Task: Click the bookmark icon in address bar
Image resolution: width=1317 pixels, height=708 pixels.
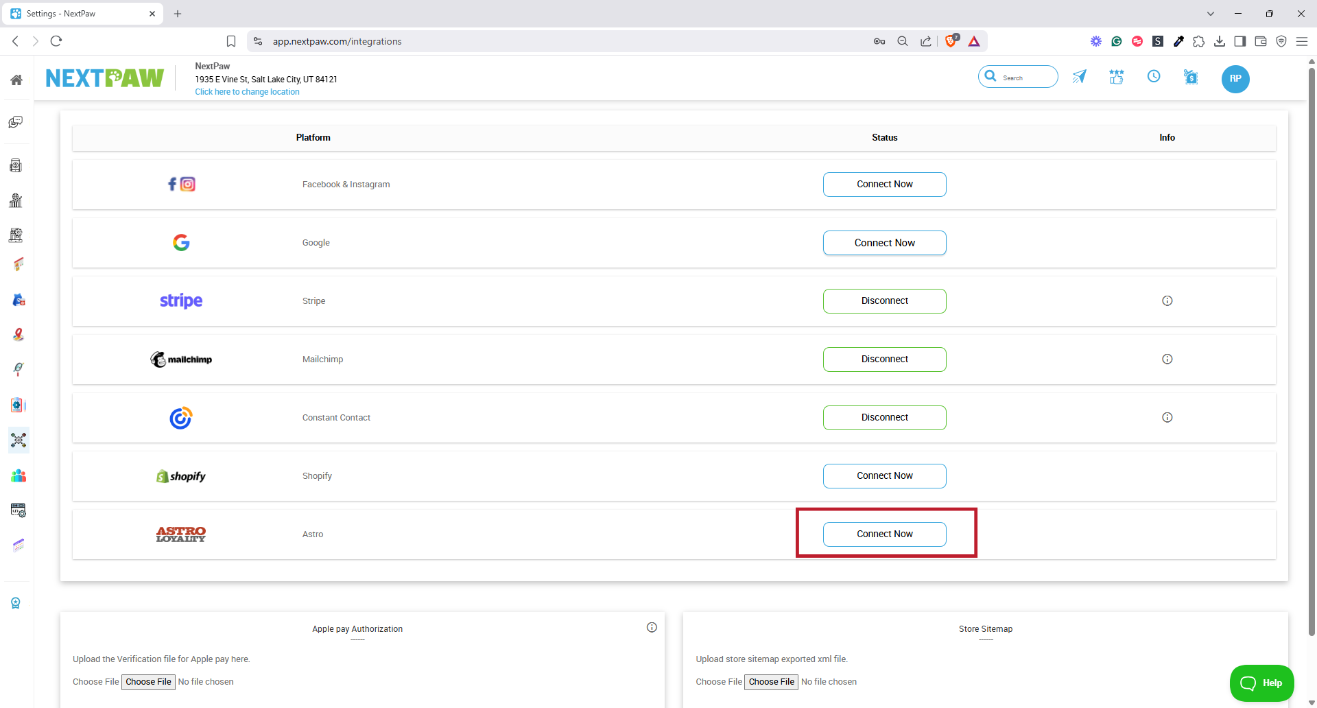Action: click(x=231, y=41)
